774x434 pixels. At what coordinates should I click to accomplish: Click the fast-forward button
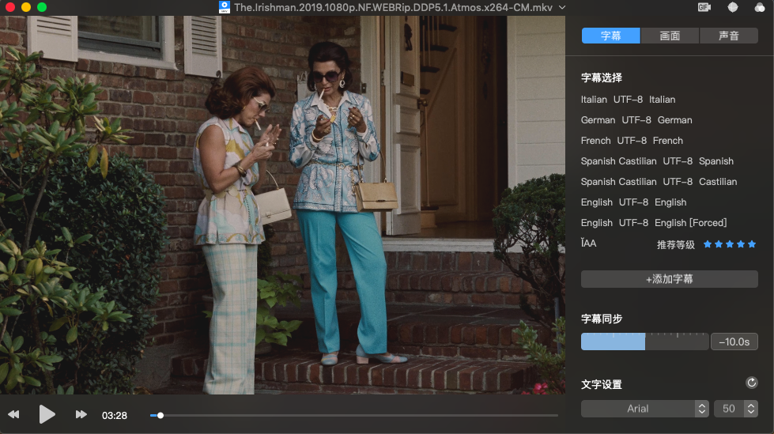click(81, 414)
